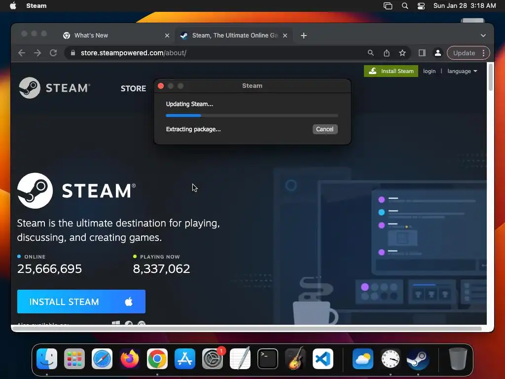
Task: Click the 'Extracting package...' status text
Action: coord(193,129)
